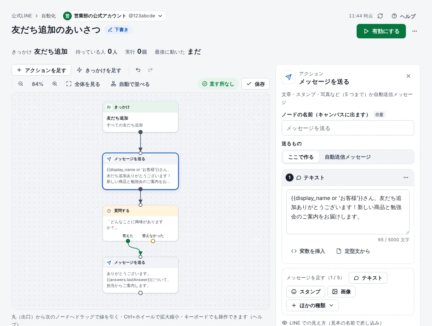
Task: Select the selected メッセージを送る node with display_name text
Action: coord(141,171)
